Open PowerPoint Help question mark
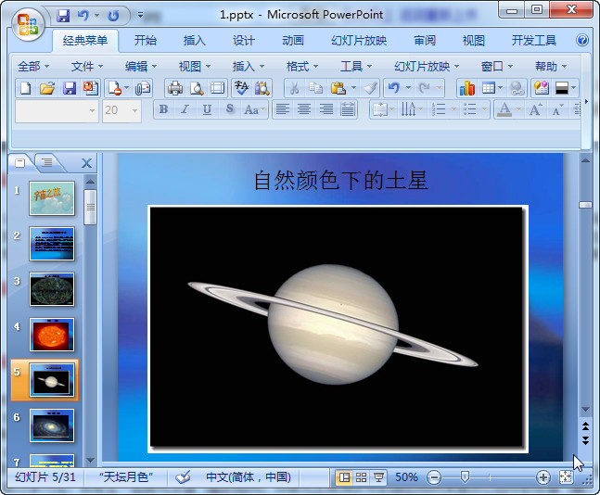600x495 pixels. pyautogui.click(x=582, y=40)
